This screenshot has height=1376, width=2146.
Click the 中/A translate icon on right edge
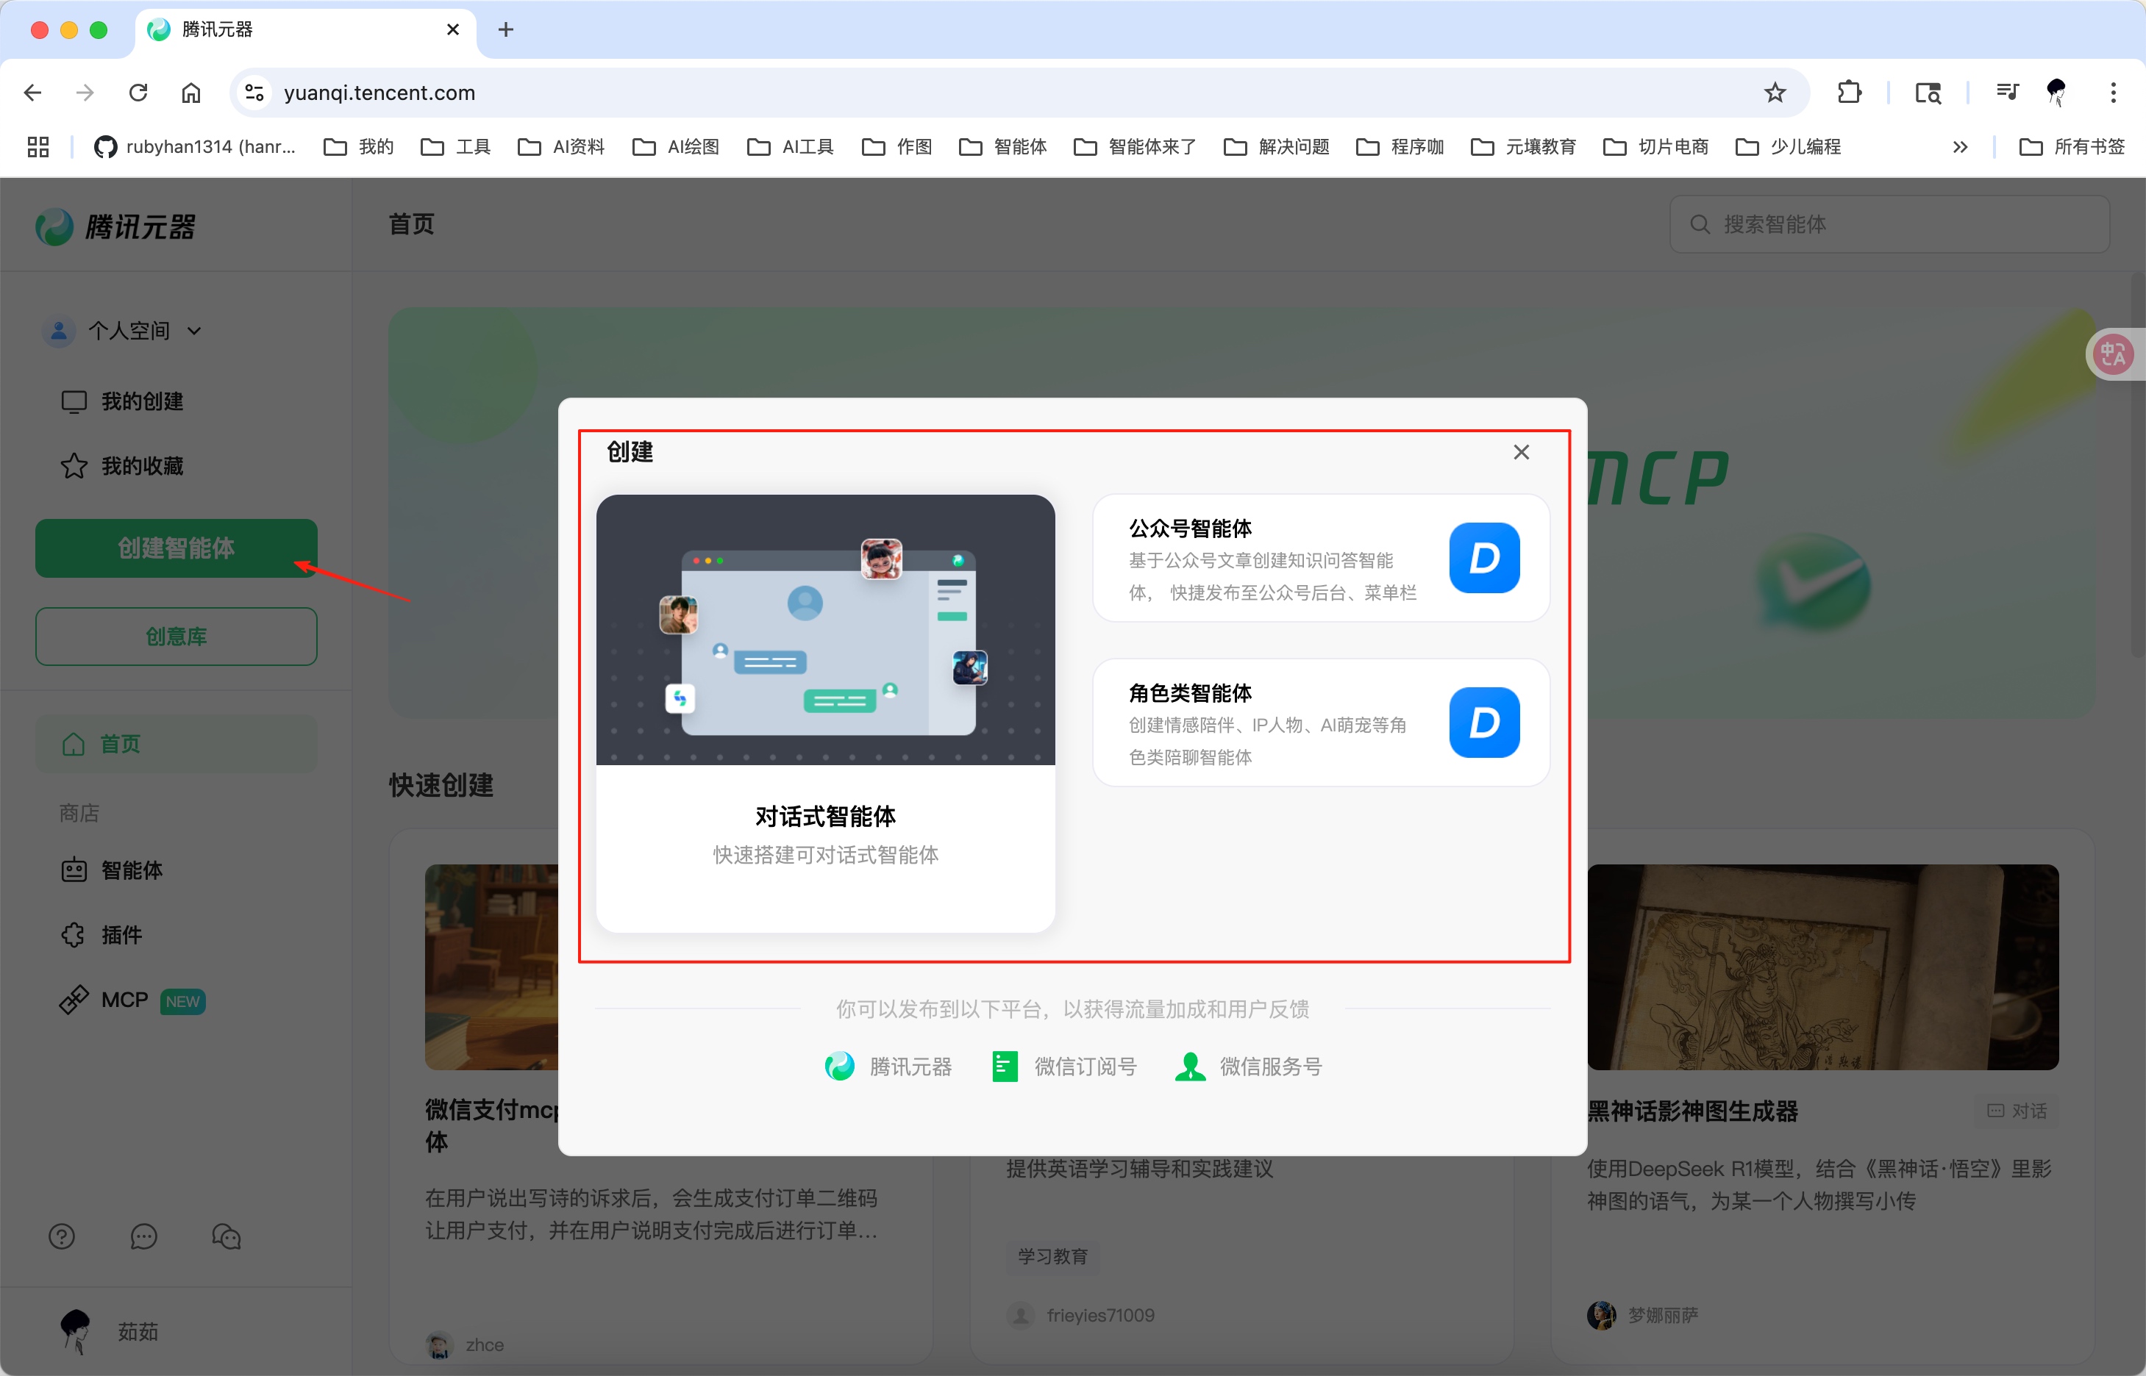point(2113,354)
